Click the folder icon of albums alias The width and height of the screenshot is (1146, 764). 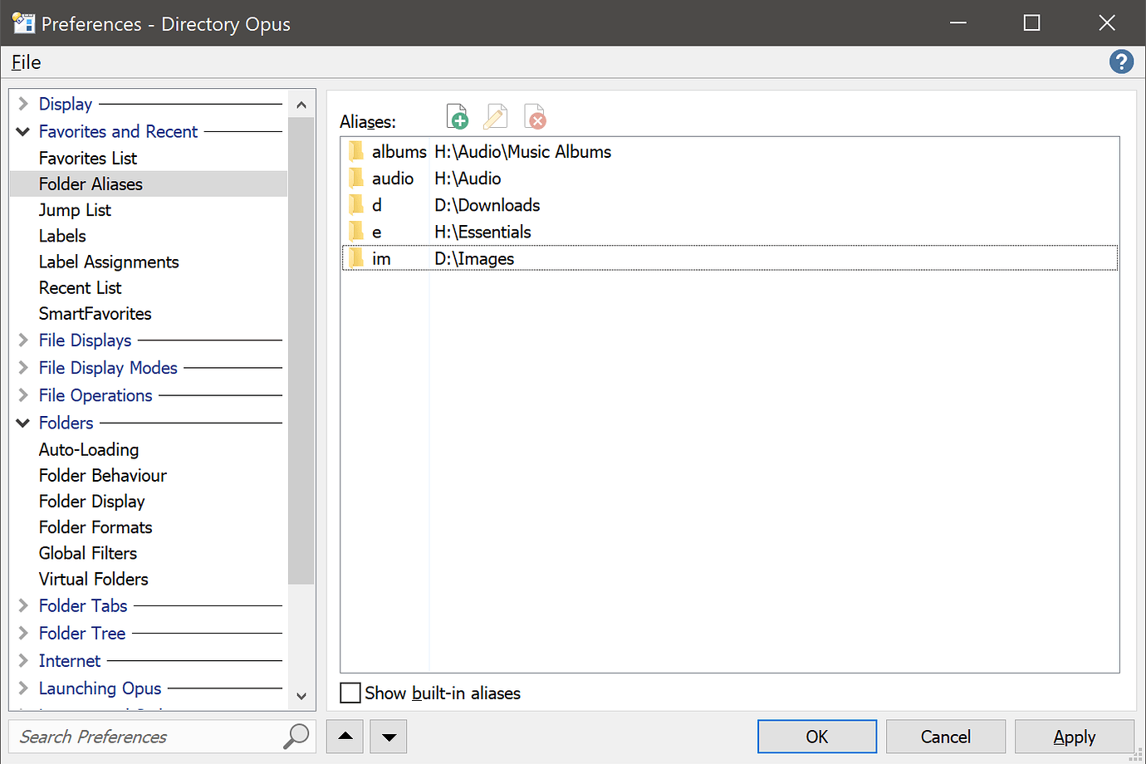click(356, 151)
